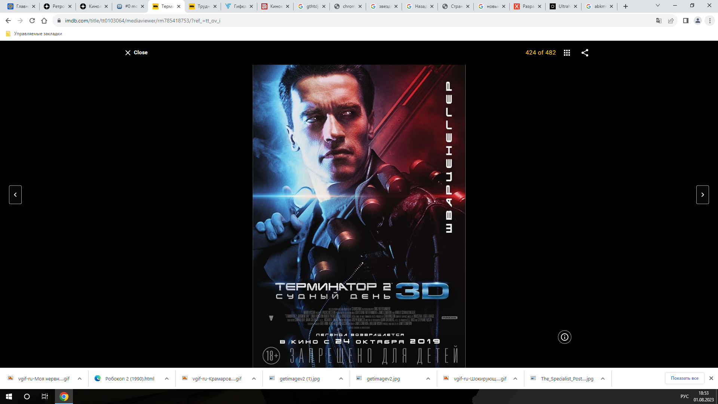Open the Chrome profile menu
The image size is (718, 404).
(x=698, y=21)
